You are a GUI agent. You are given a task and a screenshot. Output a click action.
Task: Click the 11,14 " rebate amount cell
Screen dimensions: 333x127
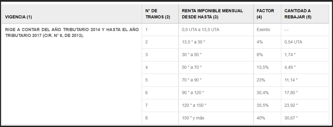coord(305,80)
